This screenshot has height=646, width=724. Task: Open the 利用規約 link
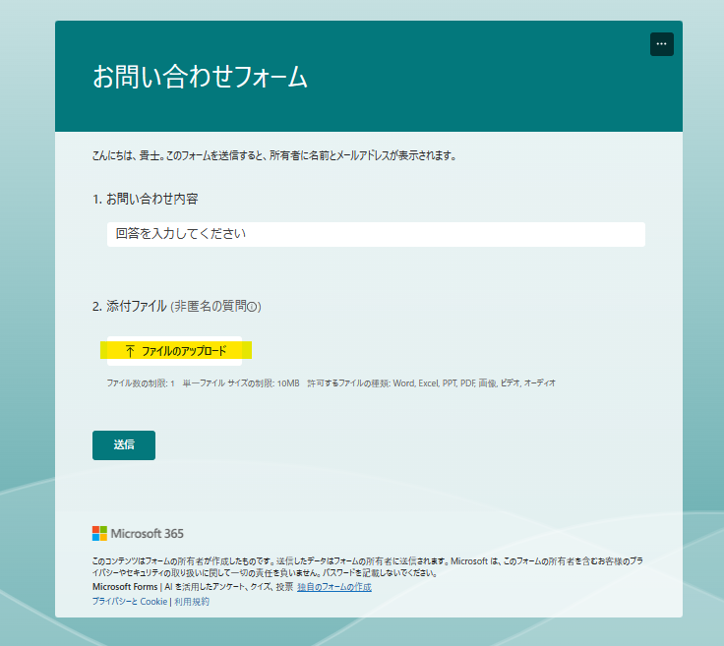pyautogui.click(x=192, y=601)
